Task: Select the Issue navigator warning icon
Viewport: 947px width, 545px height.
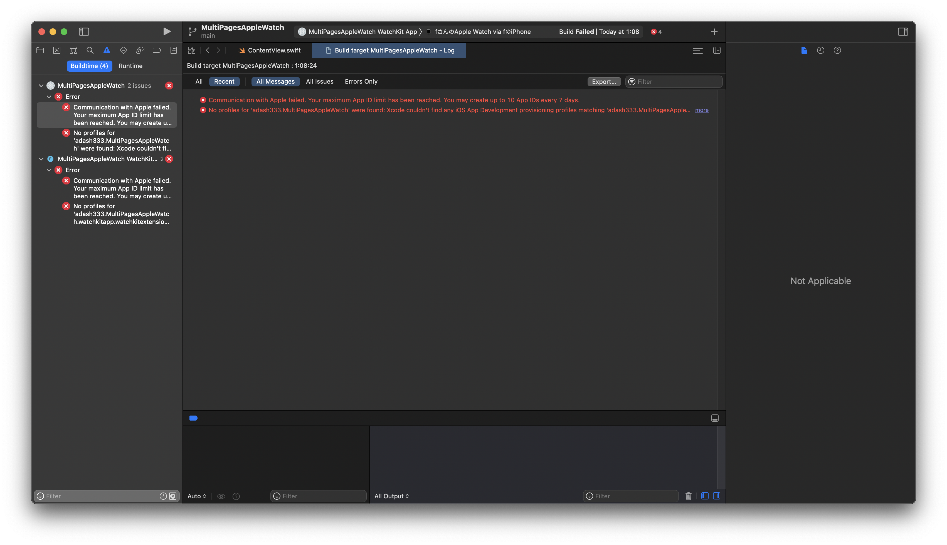Action: click(x=107, y=50)
